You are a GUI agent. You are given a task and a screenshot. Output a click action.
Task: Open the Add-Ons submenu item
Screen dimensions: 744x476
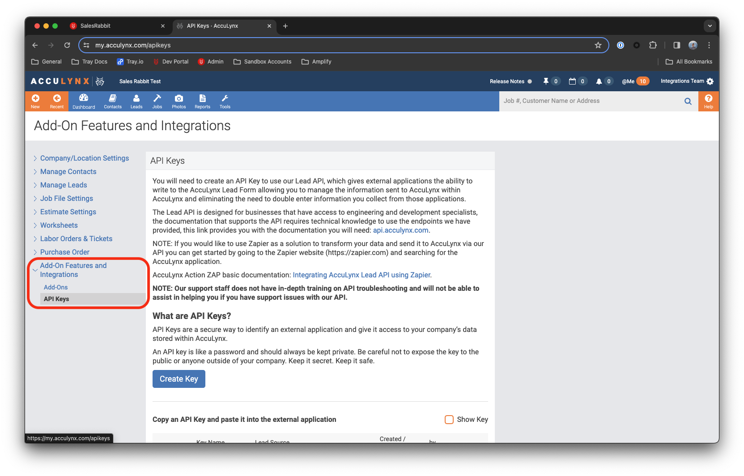(56, 287)
